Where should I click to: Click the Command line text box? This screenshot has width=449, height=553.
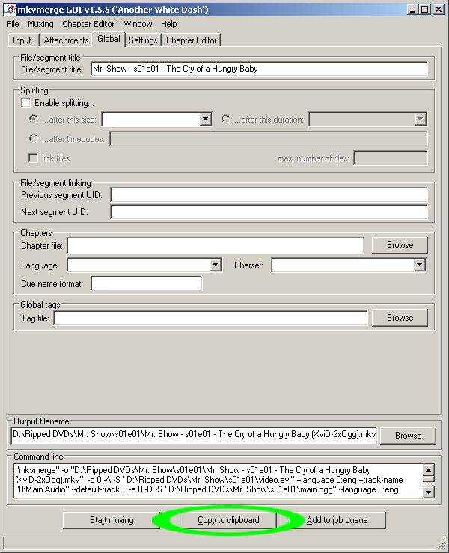(x=219, y=481)
